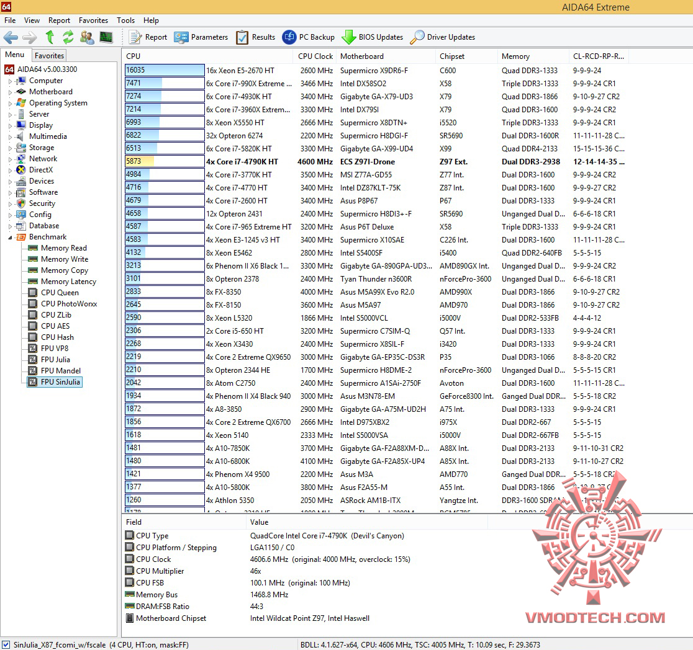
Task: Click the Forward arrow toolbar icon
Action: (29, 38)
